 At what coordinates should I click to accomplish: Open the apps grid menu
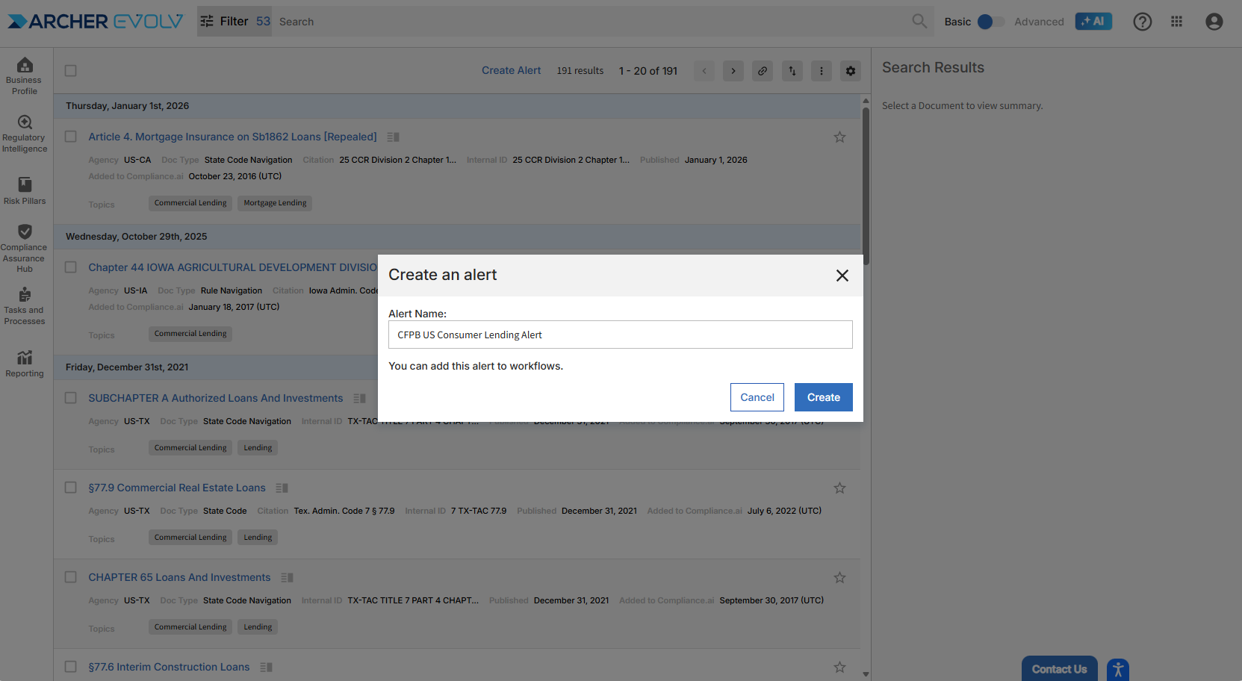click(x=1176, y=22)
